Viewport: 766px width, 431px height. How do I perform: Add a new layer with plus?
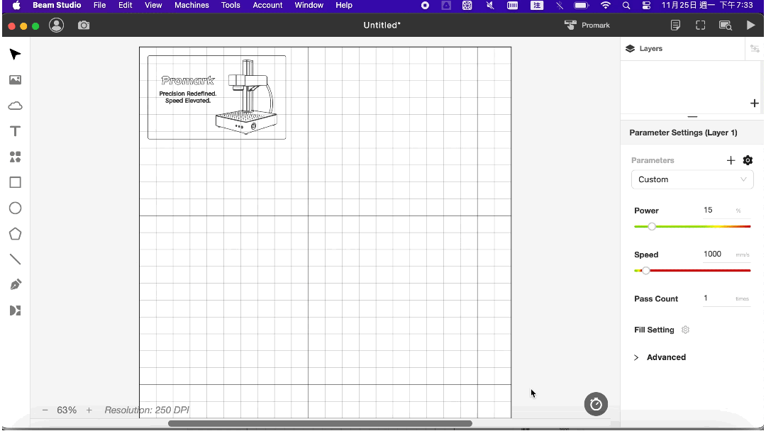[x=754, y=103]
